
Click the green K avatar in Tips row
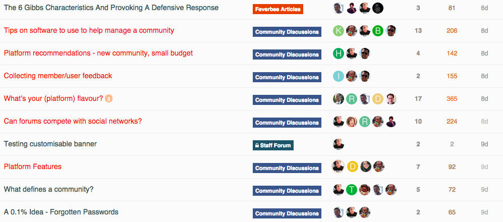[339, 31]
